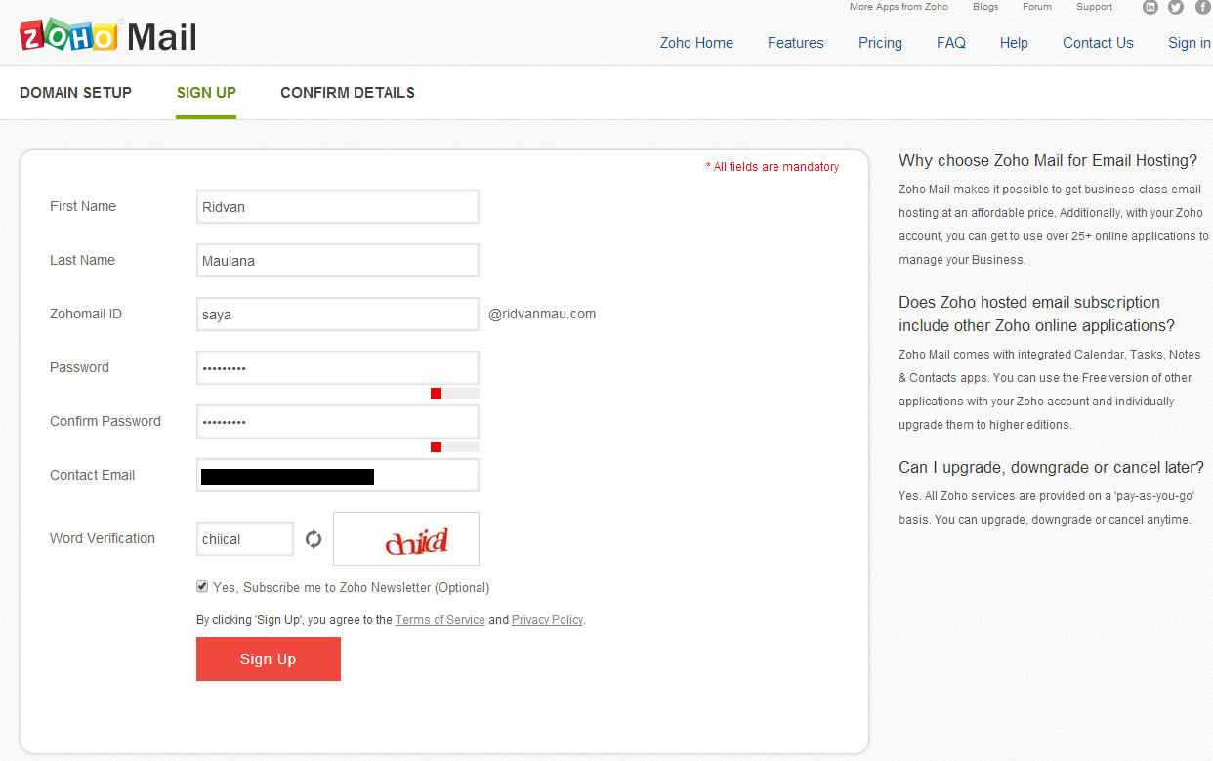Click 'Yes, Subscribe me to Zoho Newsletter' label

pos(351,588)
